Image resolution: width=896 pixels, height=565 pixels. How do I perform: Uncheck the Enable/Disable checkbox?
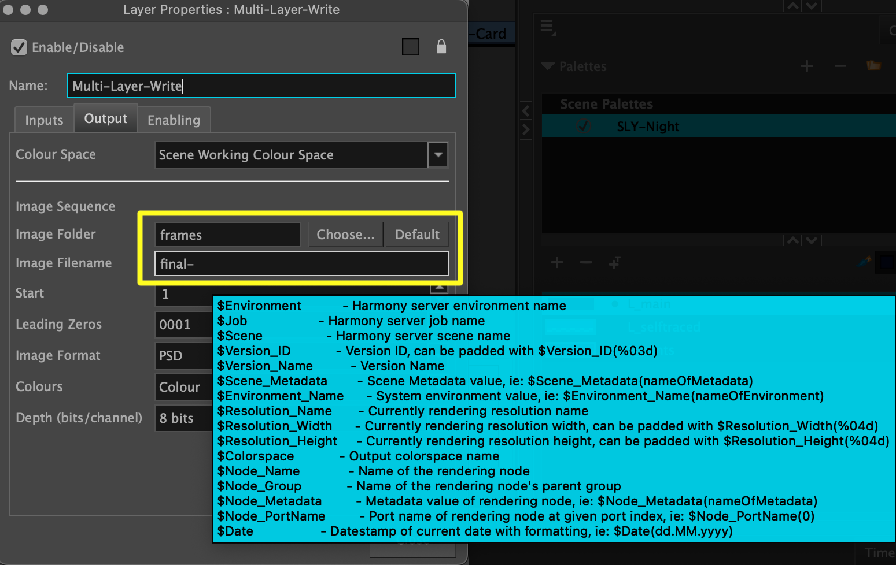19,47
